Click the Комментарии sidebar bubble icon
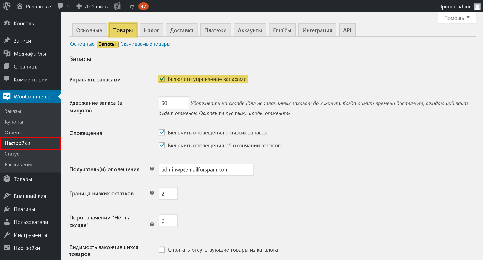This screenshot has height=260, width=483. (7, 79)
